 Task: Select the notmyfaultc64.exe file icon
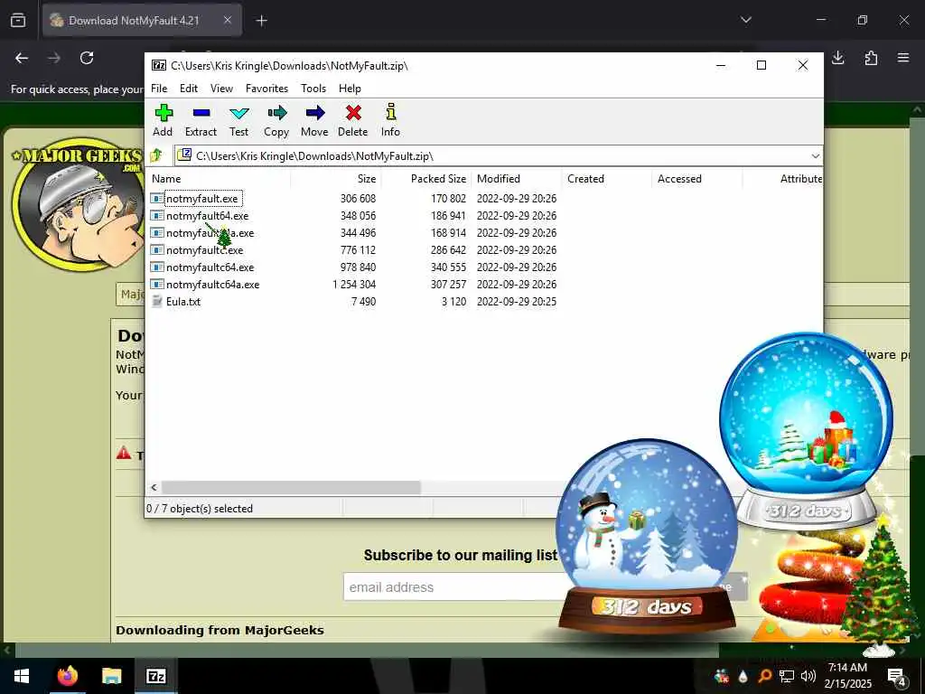pos(157,267)
